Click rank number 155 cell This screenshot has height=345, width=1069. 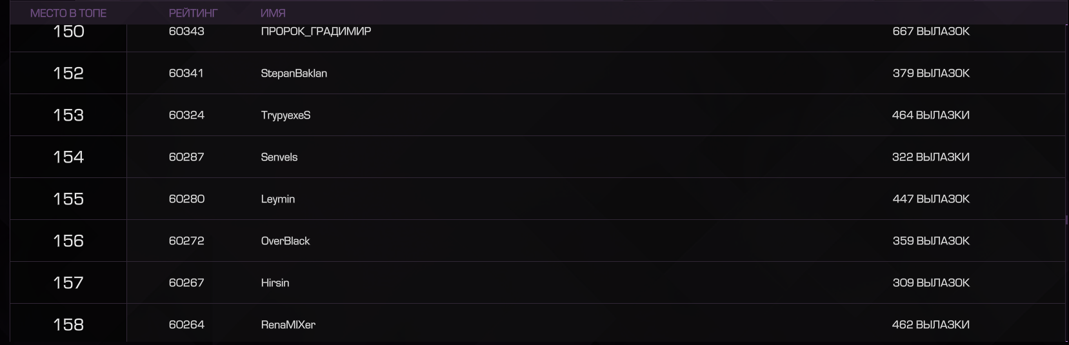(x=68, y=199)
